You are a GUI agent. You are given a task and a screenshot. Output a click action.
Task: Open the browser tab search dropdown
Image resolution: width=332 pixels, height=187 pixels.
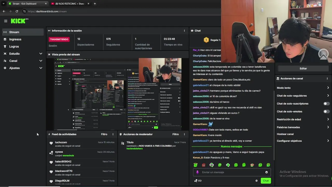click(x=3, y=4)
